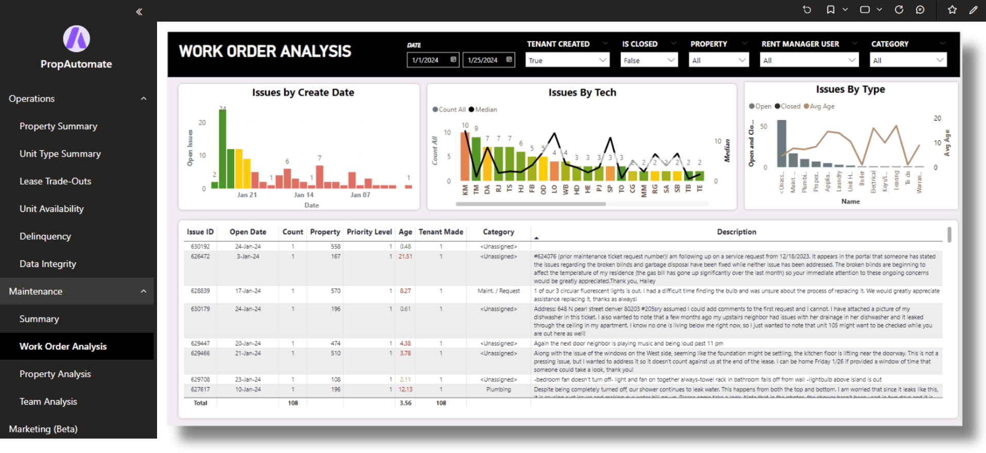
Task: Collapse the sidebar with double chevron icon
Action: tap(139, 11)
